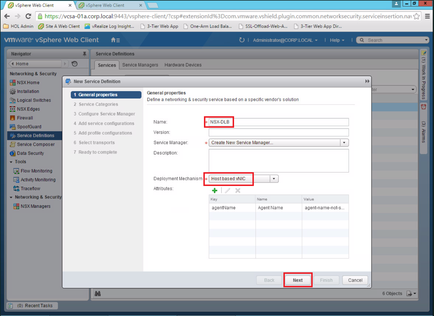
Task: Open Chrome menu hamburger icon
Action: pyautogui.click(x=427, y=16)
